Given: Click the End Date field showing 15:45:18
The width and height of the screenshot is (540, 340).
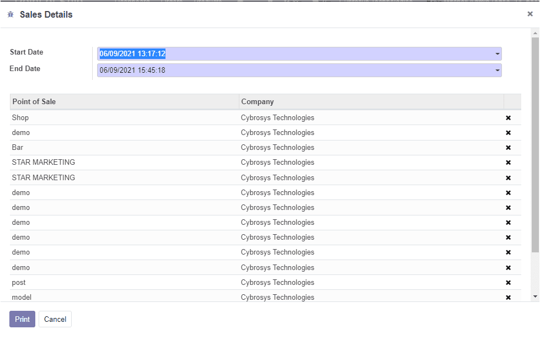Looking at the screenshot, I should [x=299, y=70].
